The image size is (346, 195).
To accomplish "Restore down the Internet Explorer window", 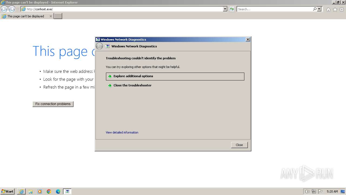I will [x=338, y=2].
